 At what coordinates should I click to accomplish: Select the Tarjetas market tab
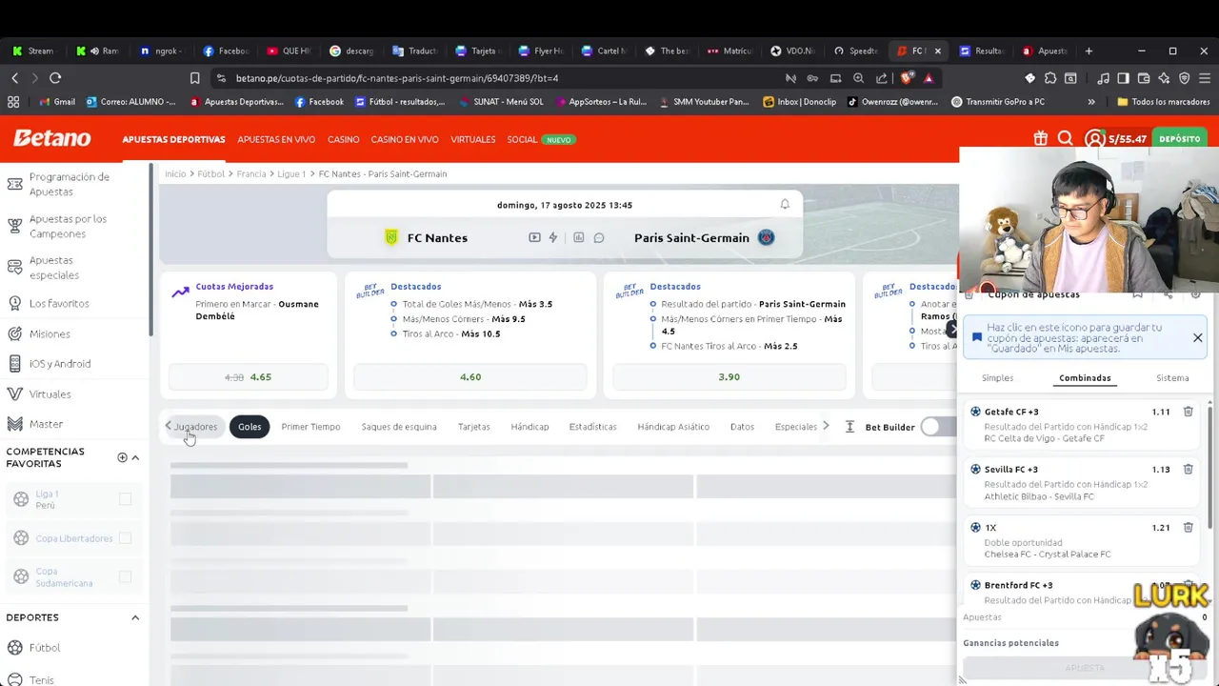(473, 427)
